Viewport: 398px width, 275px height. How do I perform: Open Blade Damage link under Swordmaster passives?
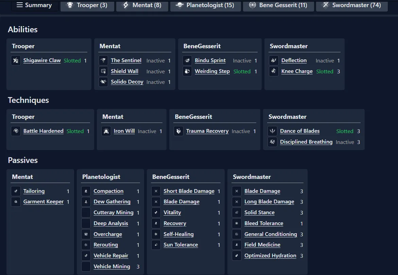tap(262, 191)
